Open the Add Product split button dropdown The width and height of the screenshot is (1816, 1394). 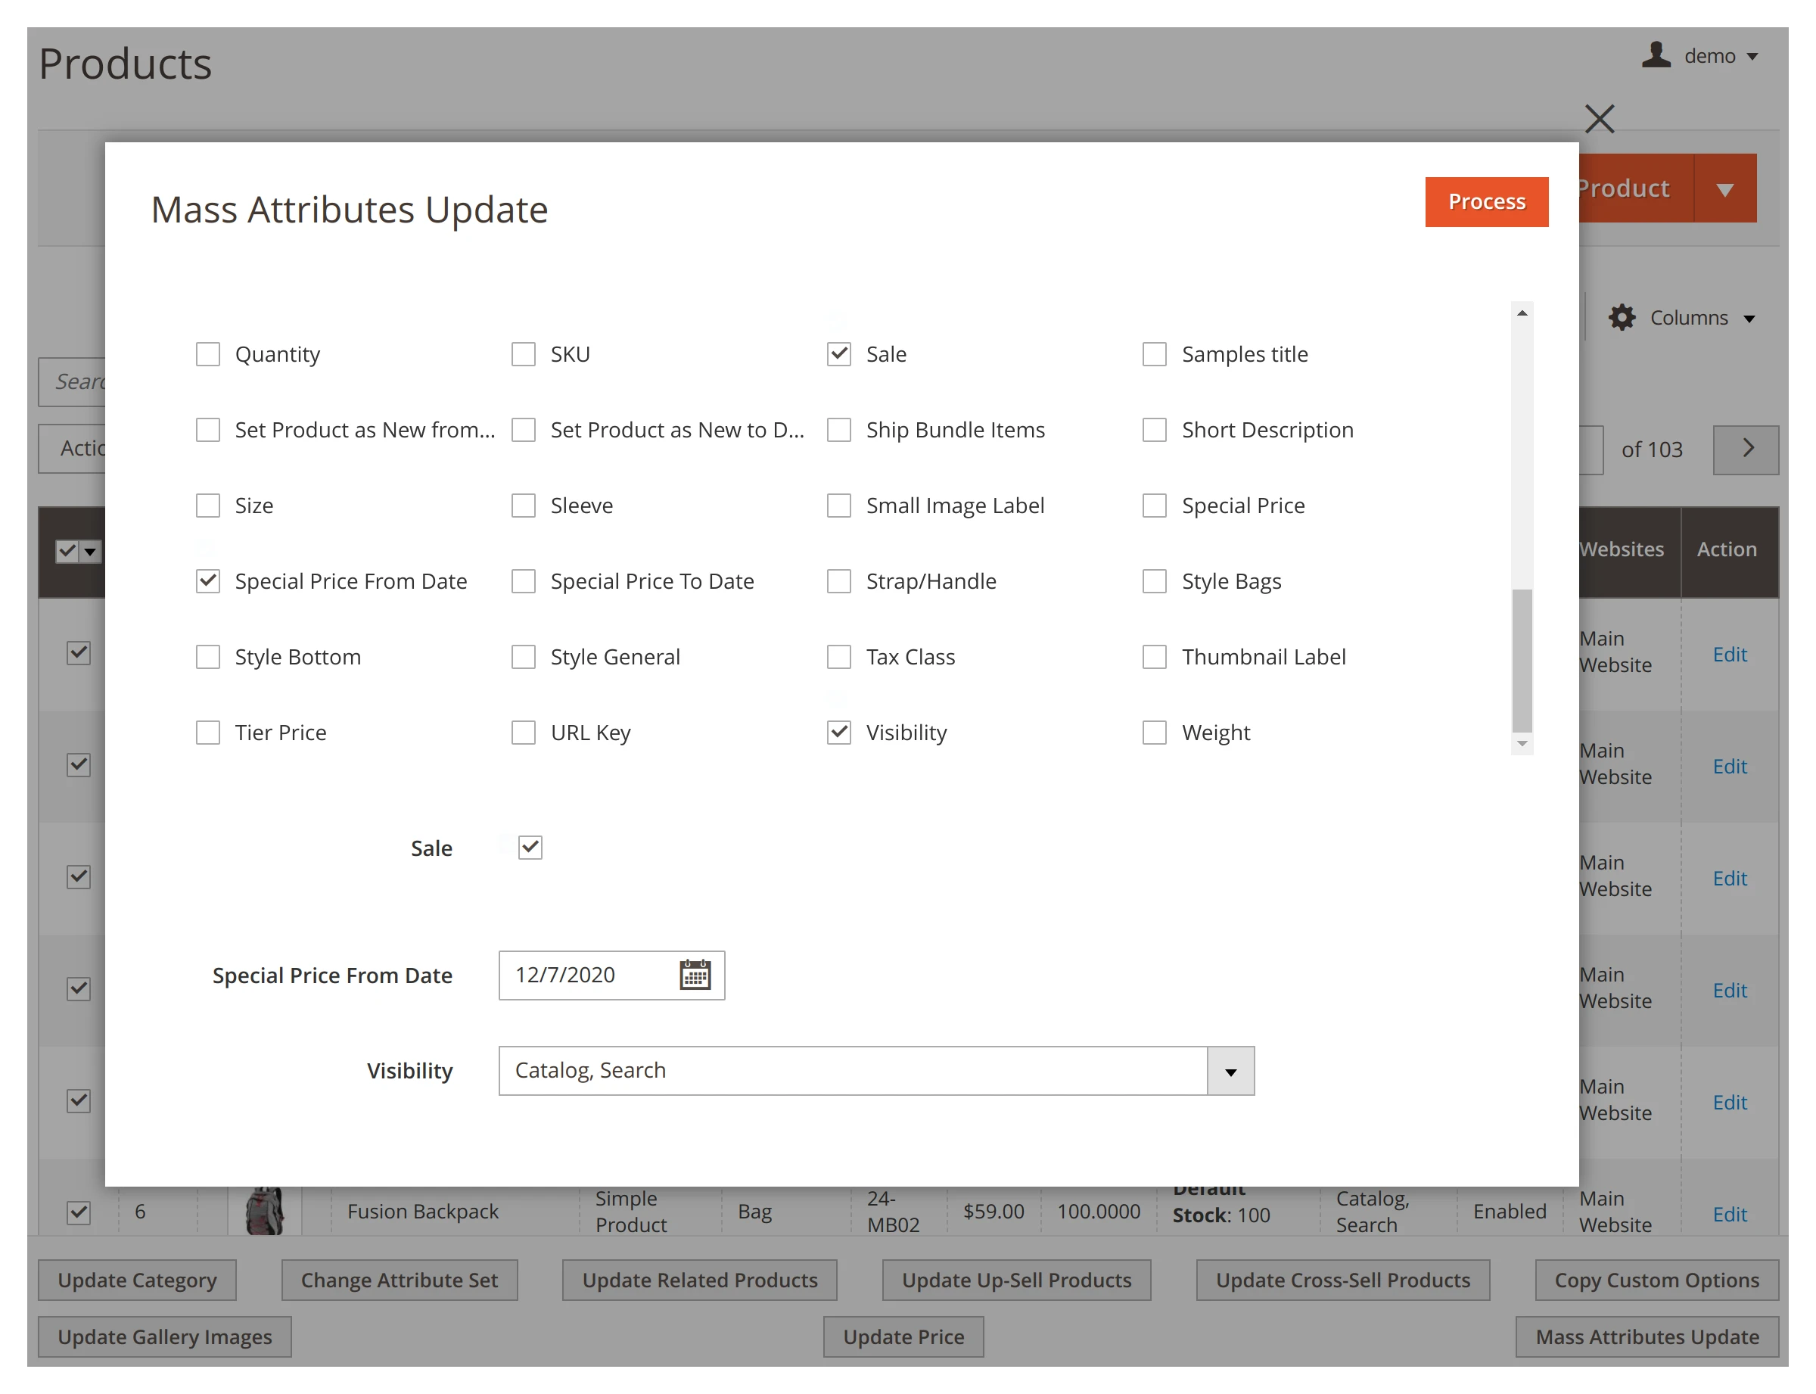(1723, 188)
